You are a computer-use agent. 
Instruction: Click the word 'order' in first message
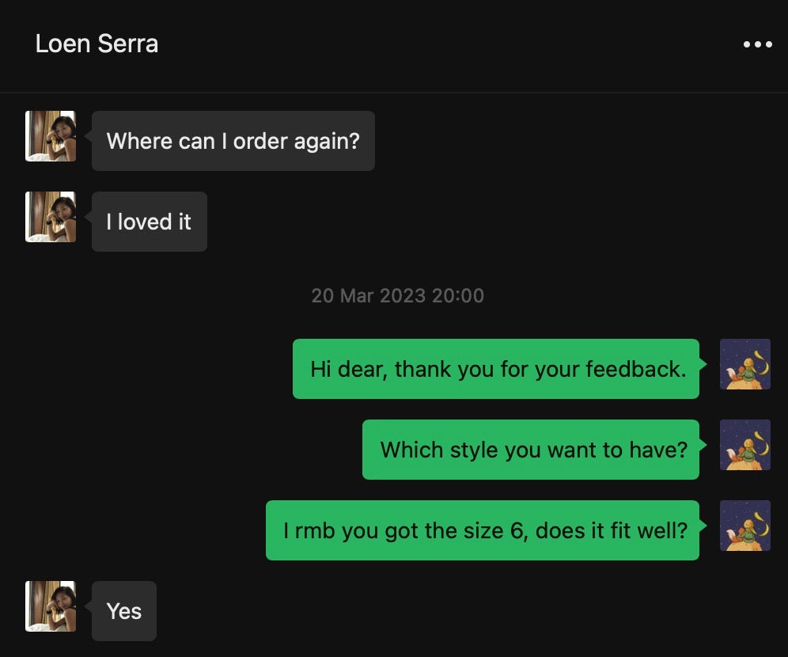[x=260, y=141]
